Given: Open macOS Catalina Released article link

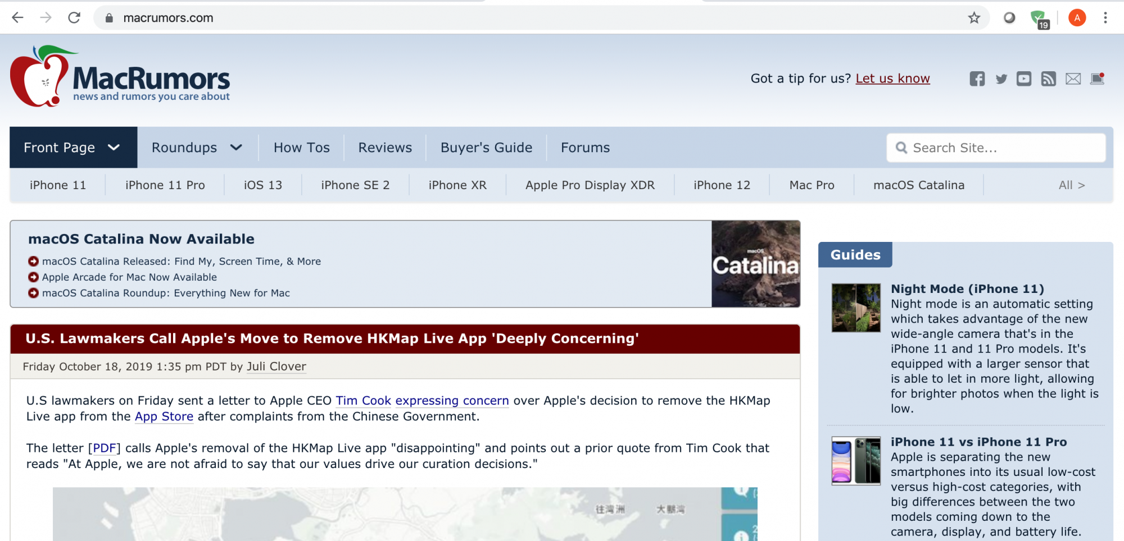Looking at the screenshot, I should (182, 262).
